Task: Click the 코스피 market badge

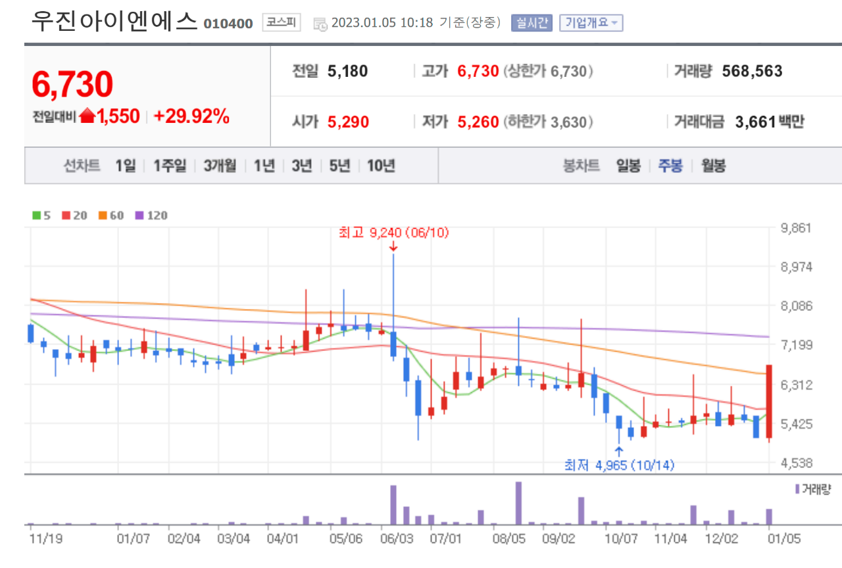Action: coord(281,23)
